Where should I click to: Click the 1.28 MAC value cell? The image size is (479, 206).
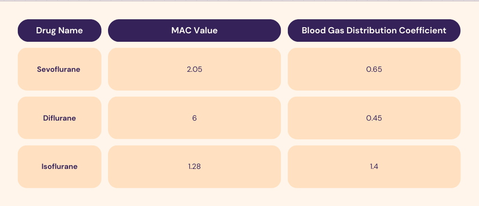pyautogui.click(x=194, y=166)
